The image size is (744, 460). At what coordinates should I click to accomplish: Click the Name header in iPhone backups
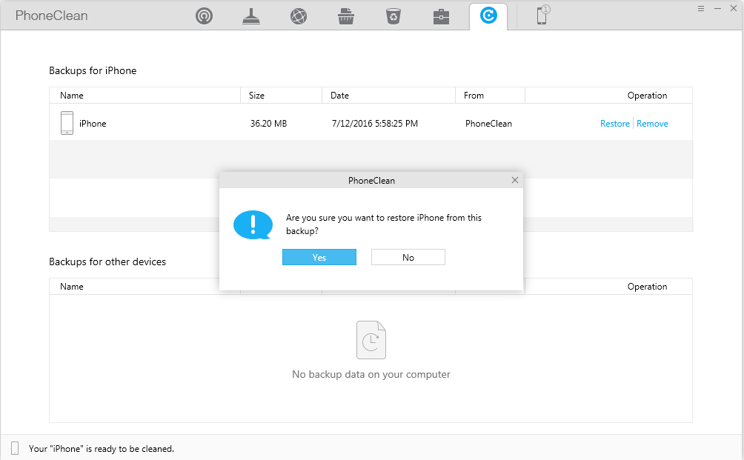point(72,96)
